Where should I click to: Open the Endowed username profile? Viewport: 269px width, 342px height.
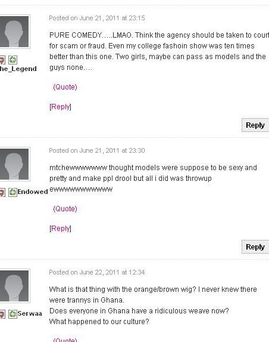(33, 192)
